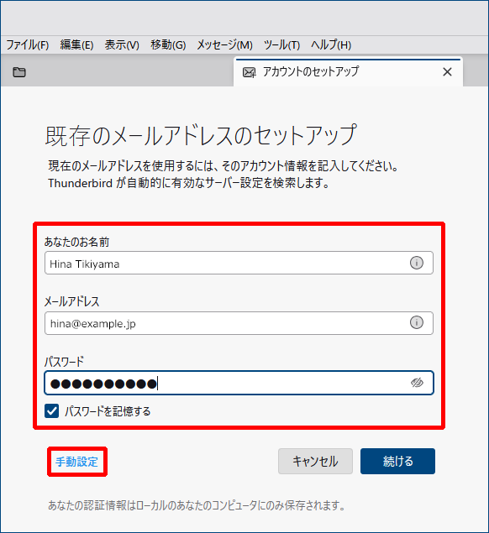Close the アカウントのセットアップ tab
This screenshot has height=533, width=489.
[x=447, y=71]
